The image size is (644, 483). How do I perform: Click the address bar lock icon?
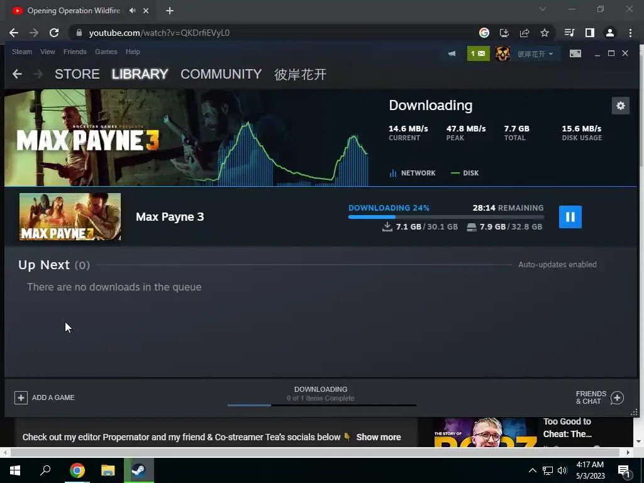pyautogui.click(x=79, y=33)
